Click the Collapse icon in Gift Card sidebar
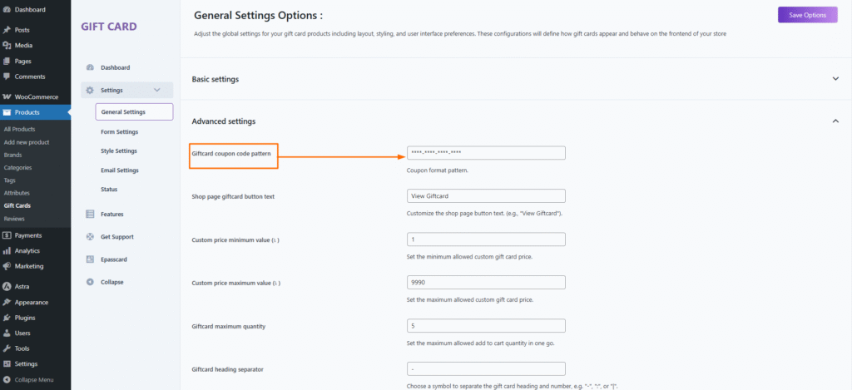The image size is (852, 390). [x=90, y=282]
